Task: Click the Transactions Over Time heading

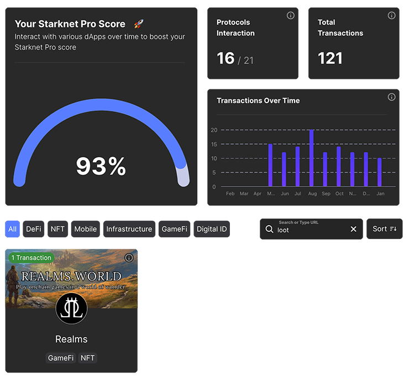Action: tap(258, 100)
